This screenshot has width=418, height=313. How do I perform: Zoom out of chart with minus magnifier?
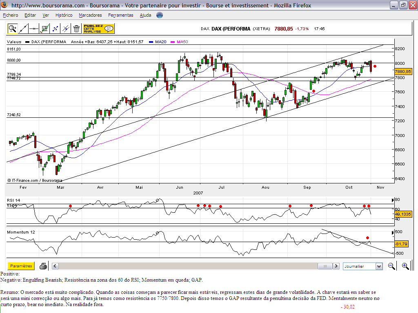pos(391,266)
